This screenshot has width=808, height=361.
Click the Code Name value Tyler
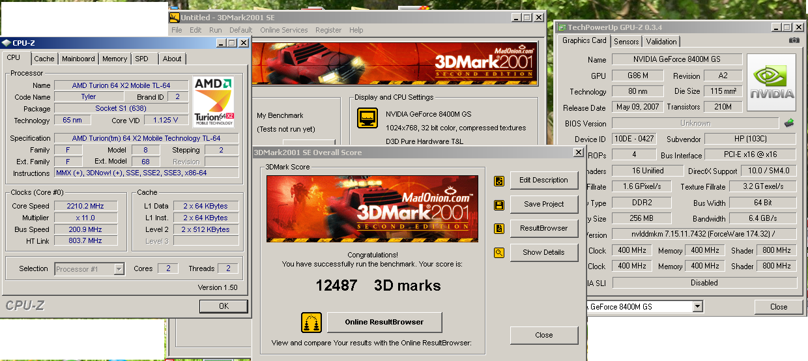(89, 97)
